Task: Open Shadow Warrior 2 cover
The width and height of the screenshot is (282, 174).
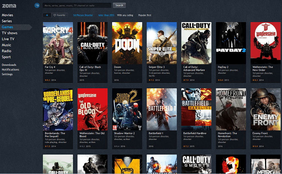Action: 127,109
